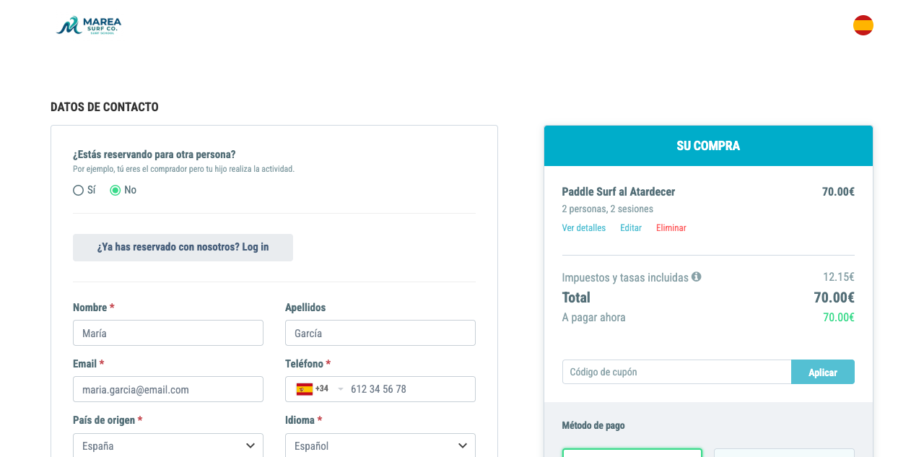The height and width of the screenshot is (457, 924).
Task: Click the Aplicar coupon button
Action: 823,372
